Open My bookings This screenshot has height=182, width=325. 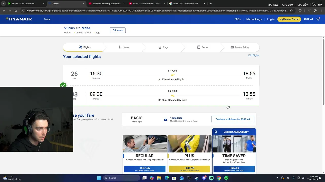pos(254,19)
